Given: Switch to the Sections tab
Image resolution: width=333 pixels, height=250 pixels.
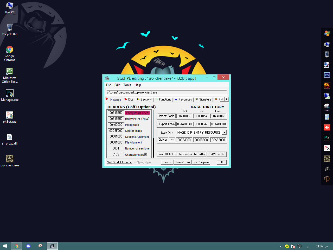Looking at the screenshot, I should 144,99.
